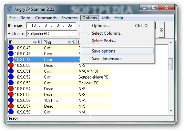Click the green eye icon in IP column header

(x=35, y=42)
